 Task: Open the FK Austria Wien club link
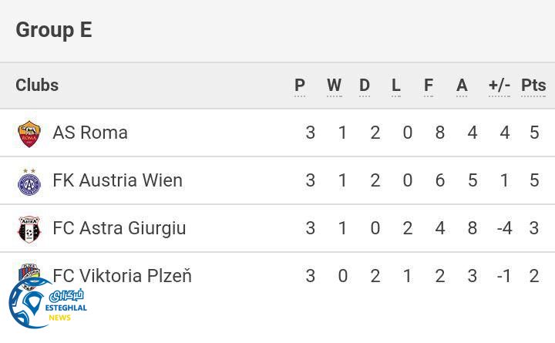pyautogui.click(x=117, y=180)
